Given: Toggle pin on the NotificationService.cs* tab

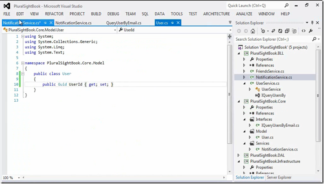Looking at the screenshot, I should 45,23.
